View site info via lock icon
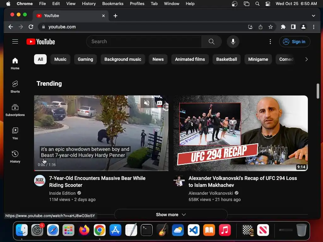 click(43, 27)
